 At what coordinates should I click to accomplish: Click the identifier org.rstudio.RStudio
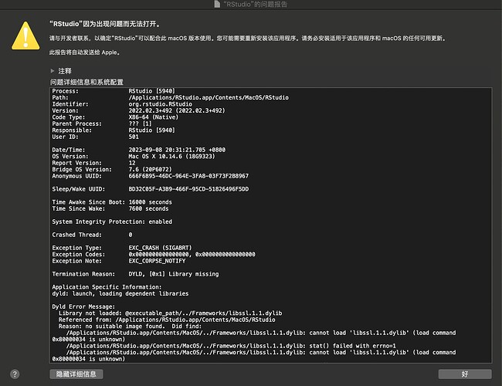tap(161, 104)
